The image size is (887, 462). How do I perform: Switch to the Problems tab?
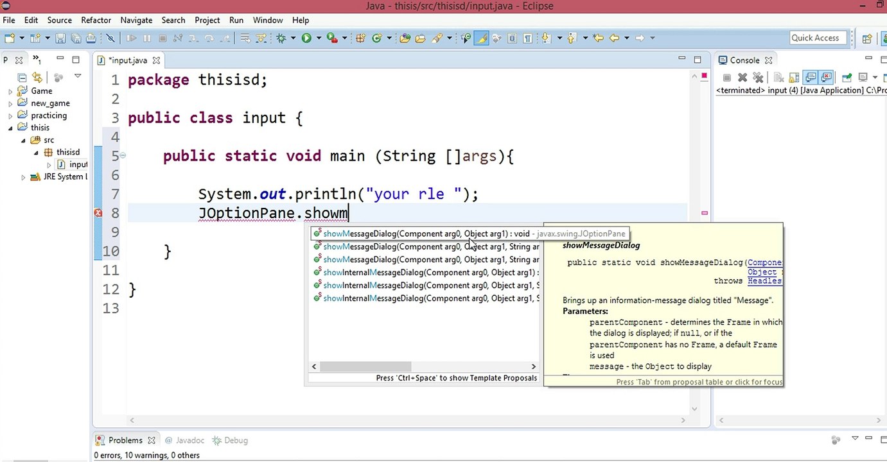tap(125, 440)
